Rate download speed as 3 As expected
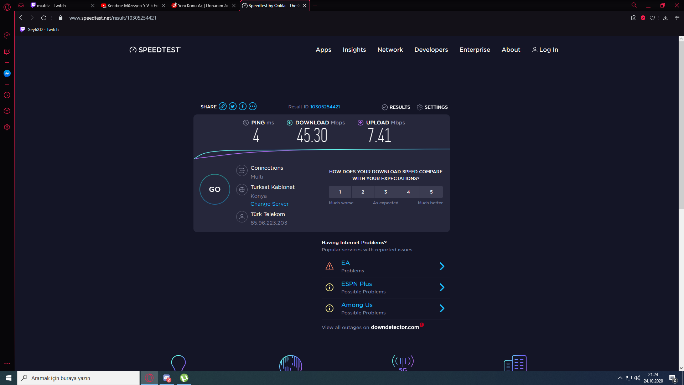Viewport: 684px width, 385px height. [x=385, y=192]
